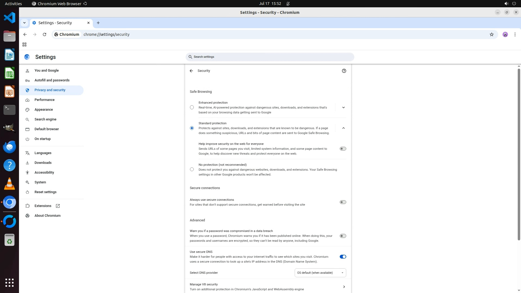Screen dimensions: 521x293
Task: Expand the Enhanced protection details chevron
Action: (x=343, y=107)
